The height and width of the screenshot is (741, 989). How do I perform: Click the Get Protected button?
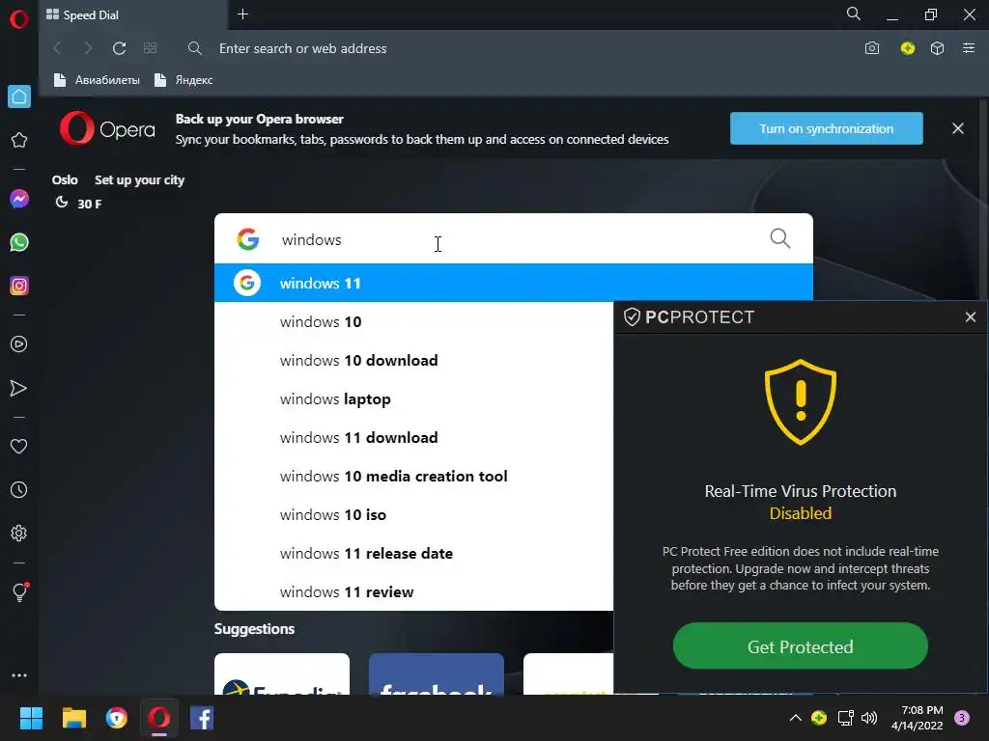(x=801, y=645)
